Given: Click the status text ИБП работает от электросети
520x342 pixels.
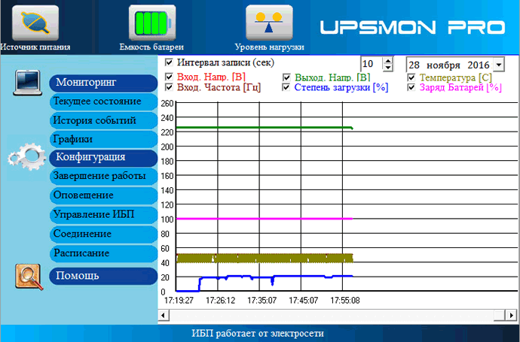Looking at the screenshot, I should point(258,334).
